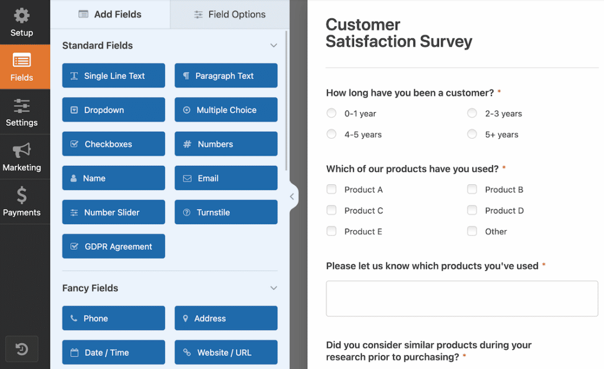Open Settings from the left sidebar
The width and height of the screenshot is (604, 369).
[22, 112]
